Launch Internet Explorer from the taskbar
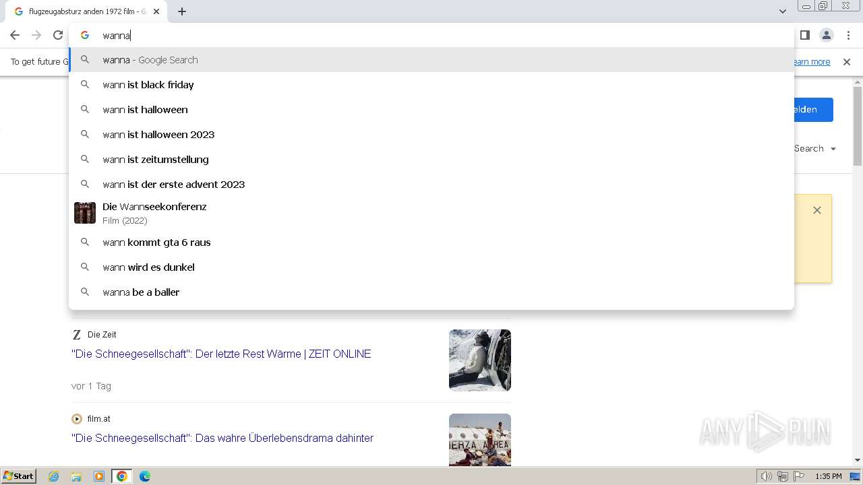 54,476
